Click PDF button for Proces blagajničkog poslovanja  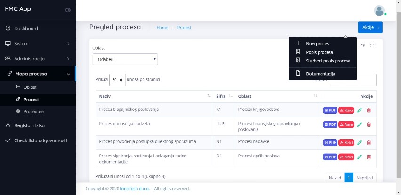pos(330,110)
